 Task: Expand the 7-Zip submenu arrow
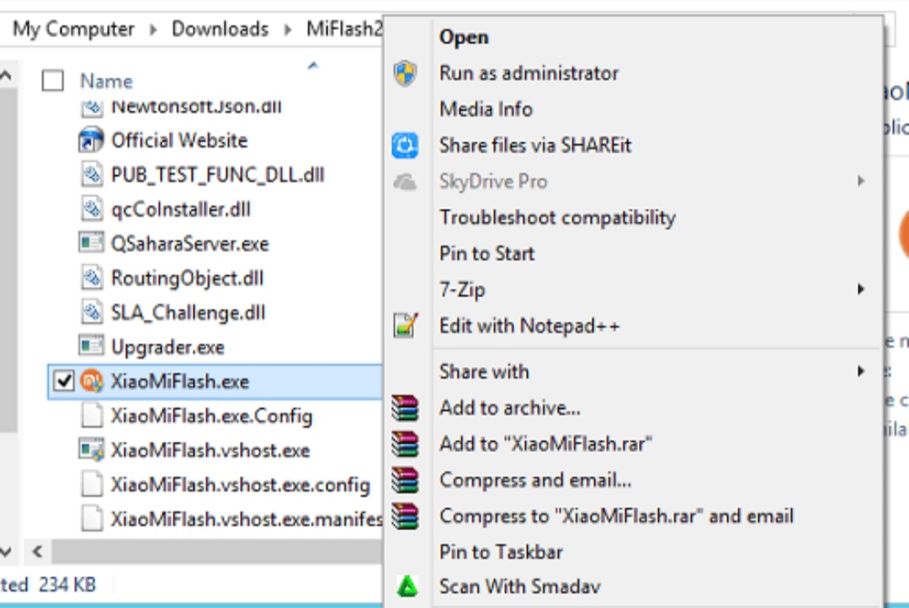(x=861, y=289)
